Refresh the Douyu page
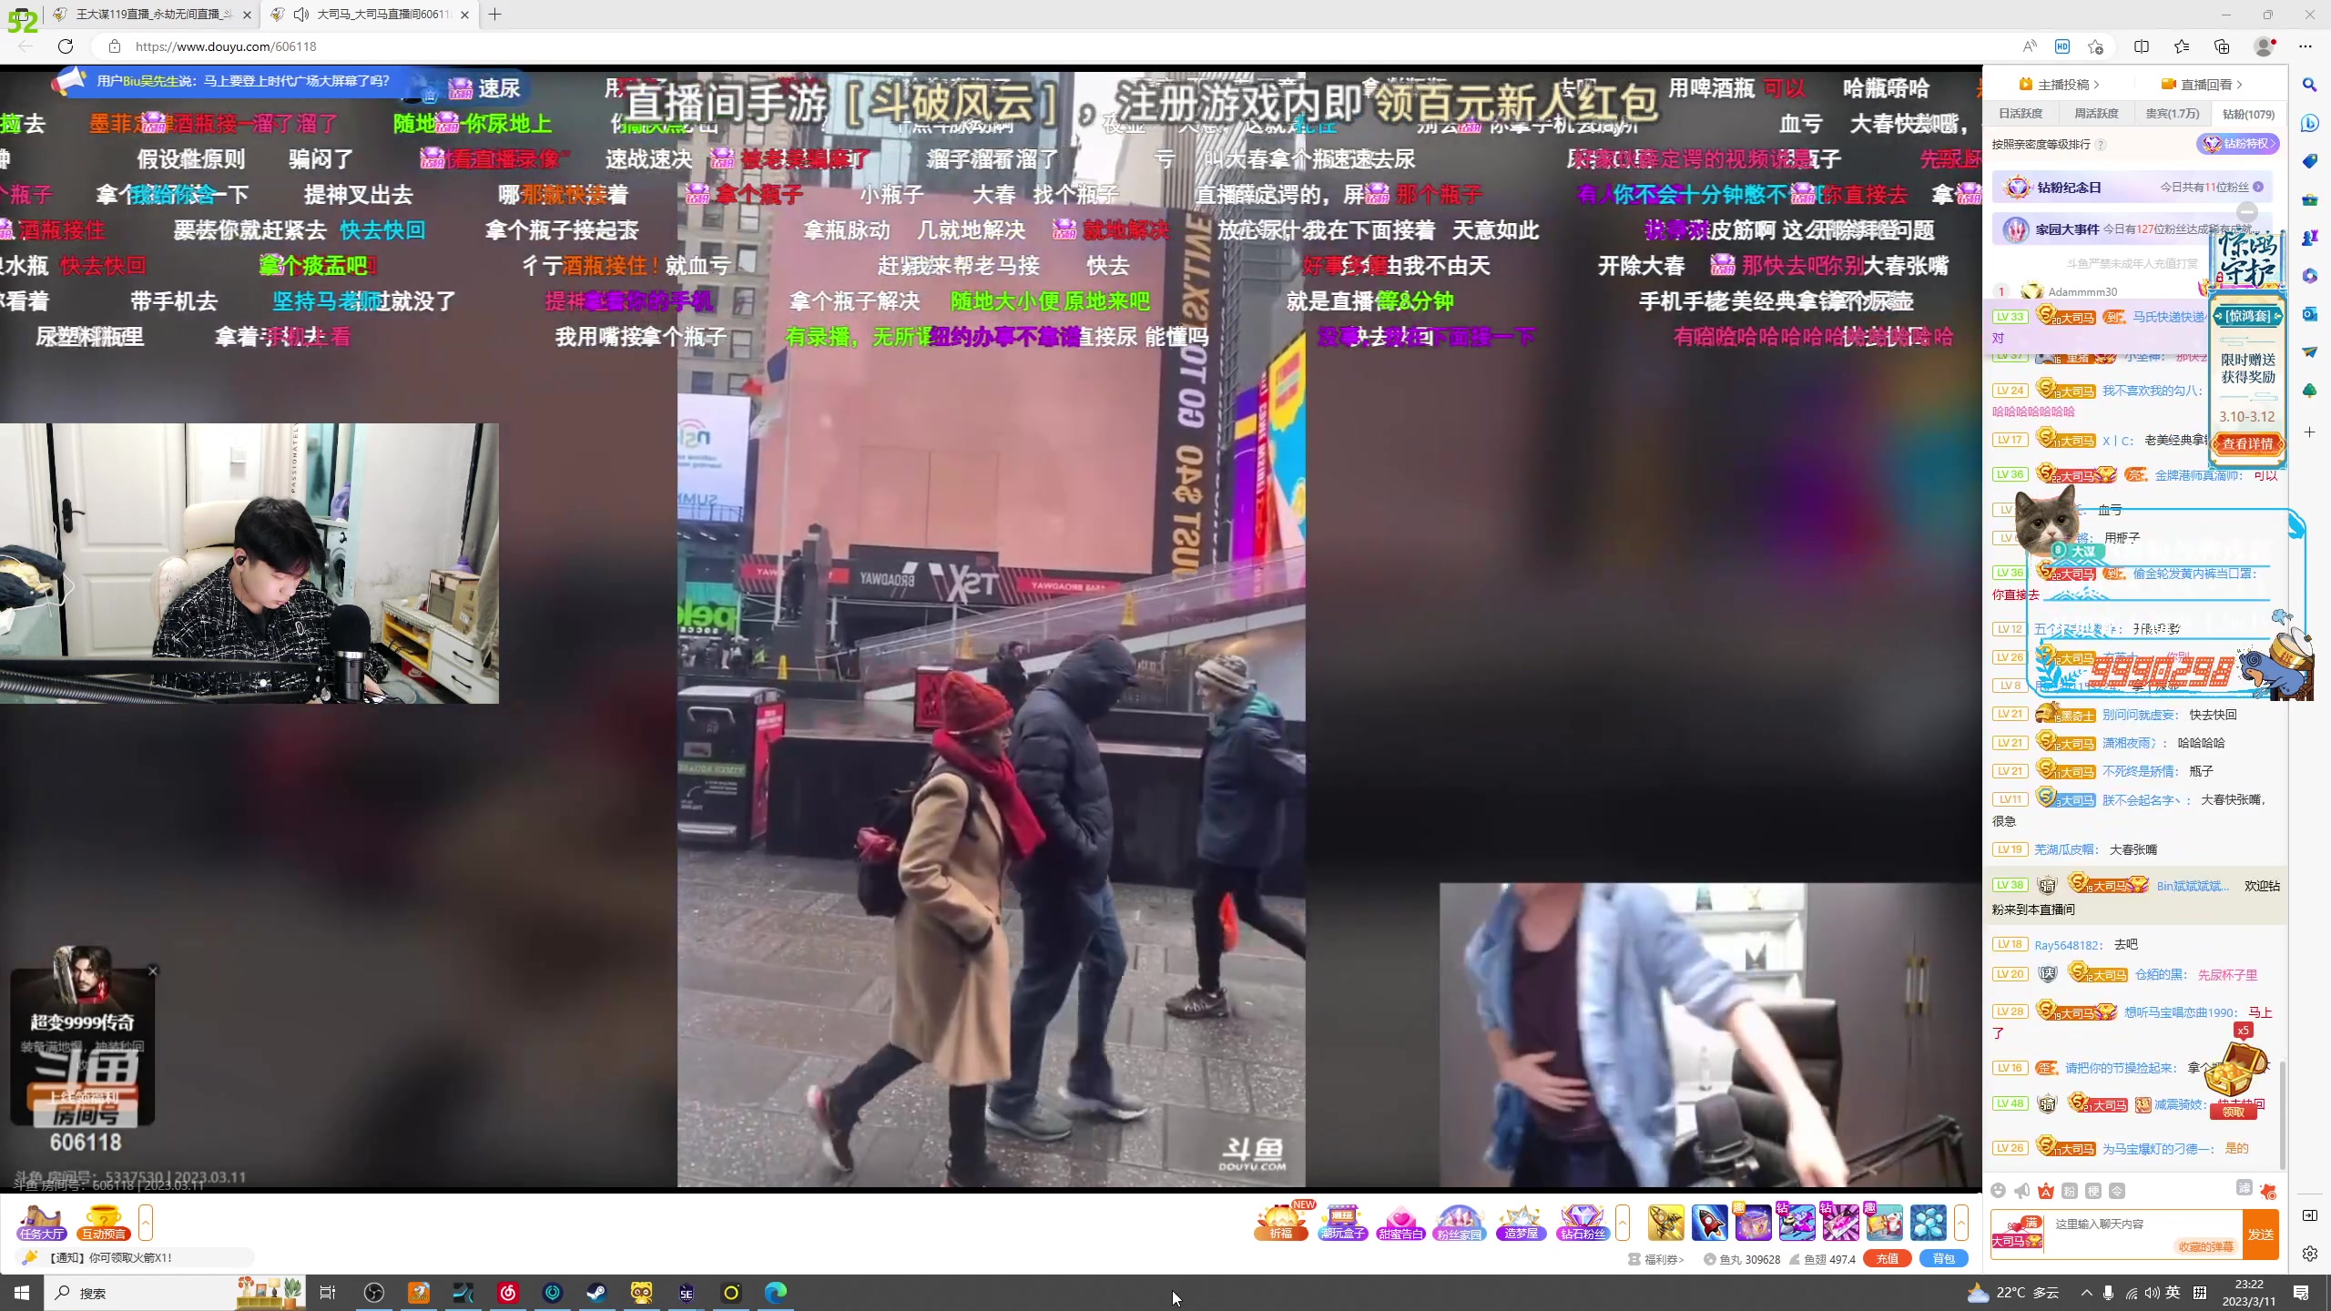Viewport: 2331px width, 1311px height. 66,46
